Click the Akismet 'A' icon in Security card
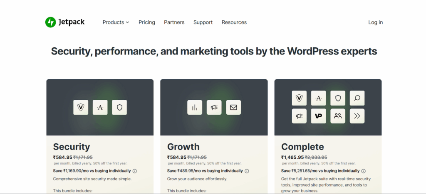This screenshot has width=426, height=194. click(x=100, y=108)
